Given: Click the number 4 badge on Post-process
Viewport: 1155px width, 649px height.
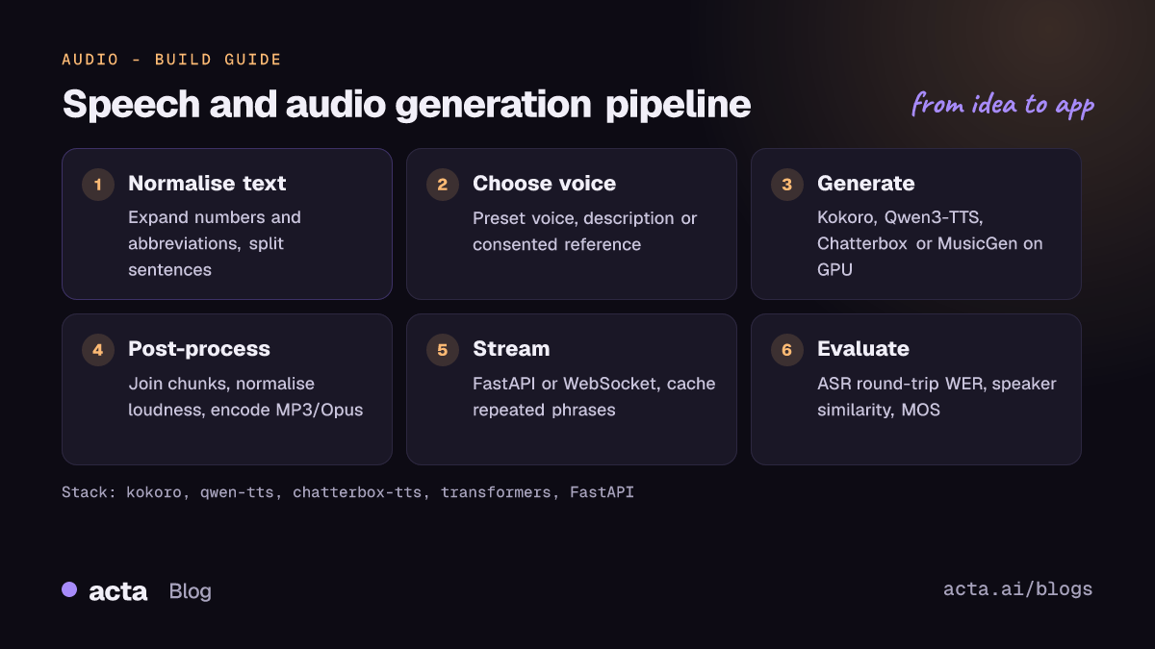Looking at the screenshot, I should coord(98,349).
